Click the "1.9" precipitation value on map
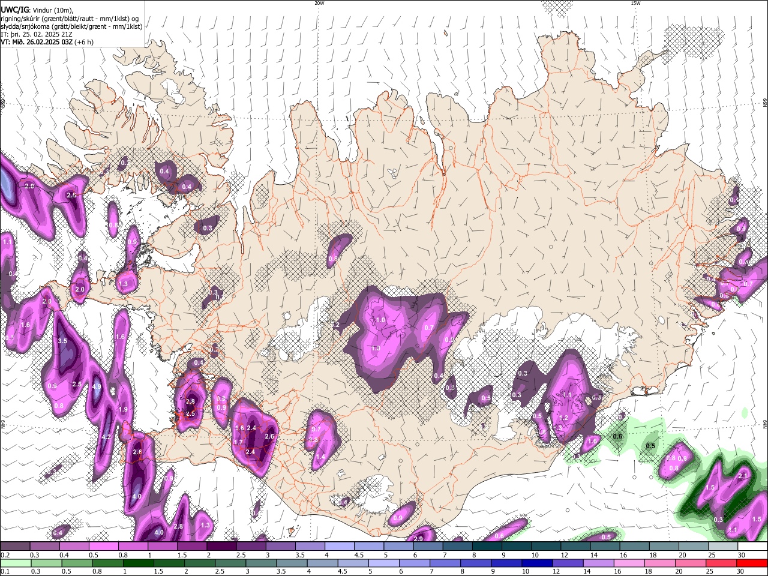The image size is (768, 576). 123,409
